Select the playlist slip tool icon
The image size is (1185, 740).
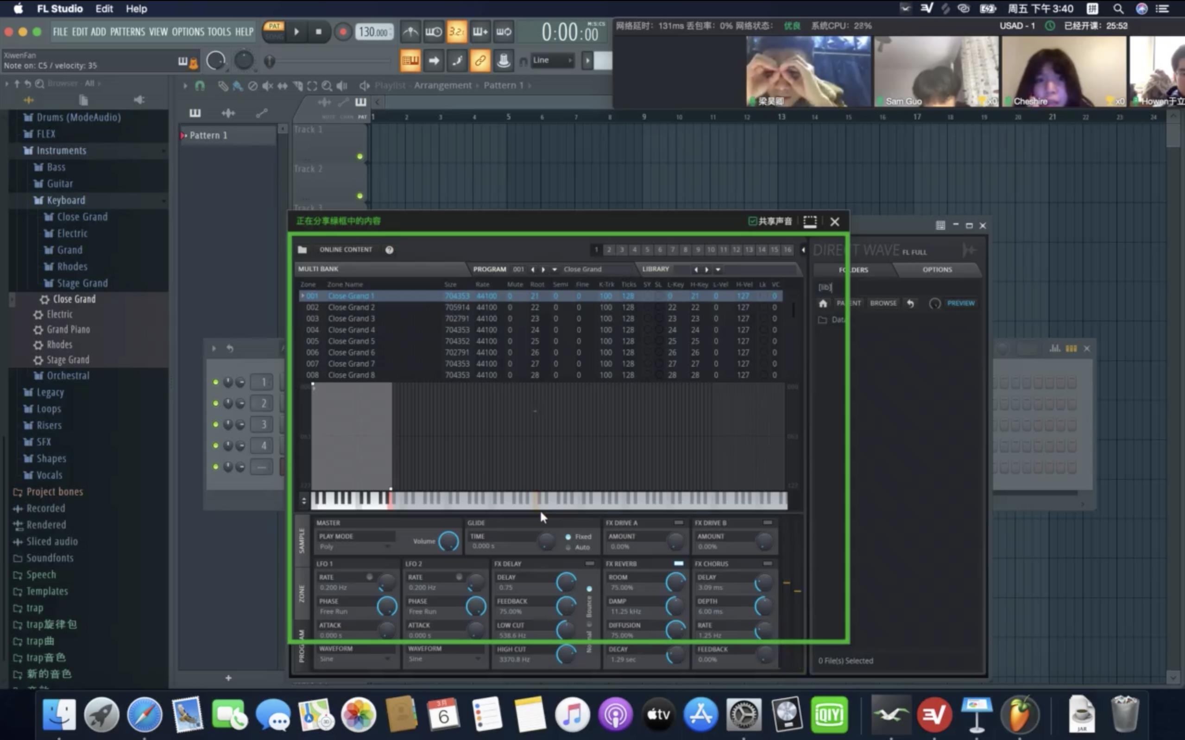coord(283,86)
